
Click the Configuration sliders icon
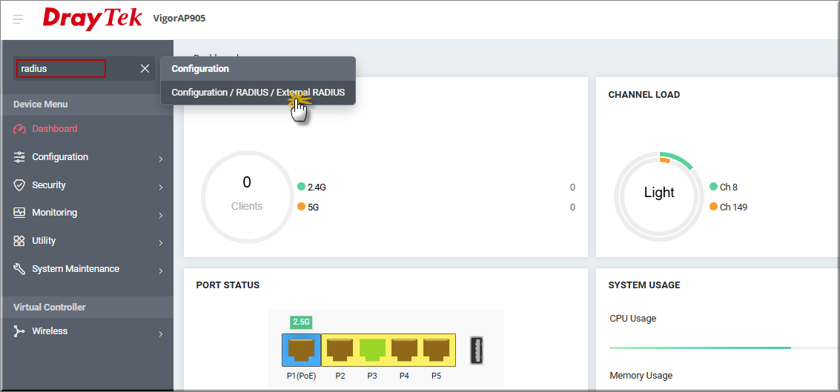click(20, 157)
